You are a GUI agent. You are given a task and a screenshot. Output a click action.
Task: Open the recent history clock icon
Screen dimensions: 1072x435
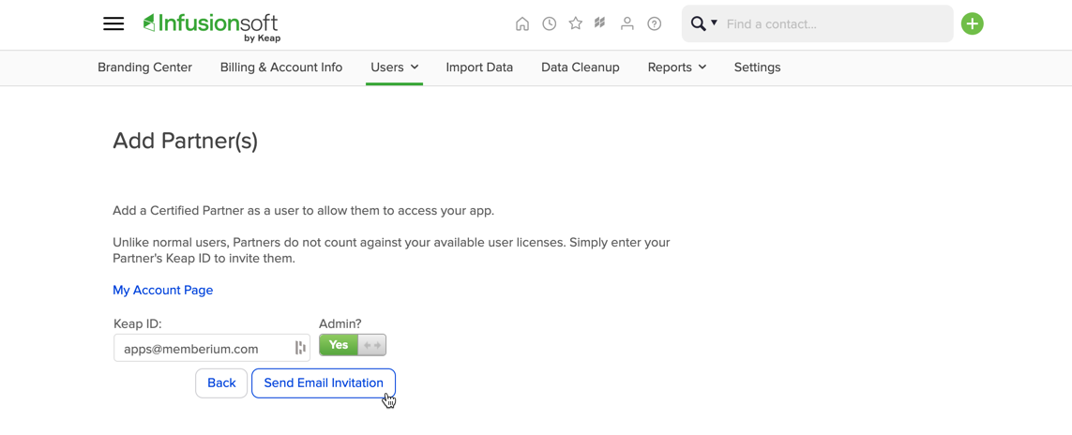coord(549,23)
